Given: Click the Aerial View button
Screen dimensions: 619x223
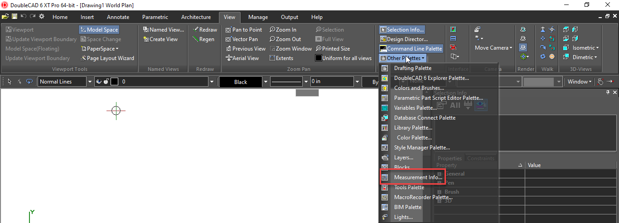Looking at the screenshot, I should [242, 58].
